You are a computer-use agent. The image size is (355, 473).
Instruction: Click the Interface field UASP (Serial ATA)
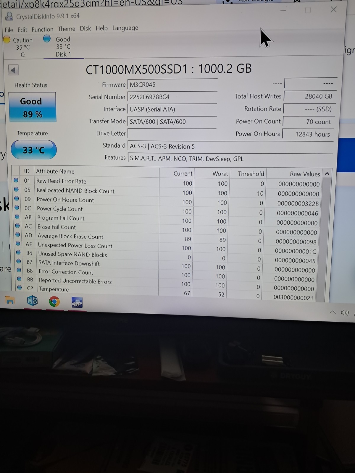[x=172, y=109]
